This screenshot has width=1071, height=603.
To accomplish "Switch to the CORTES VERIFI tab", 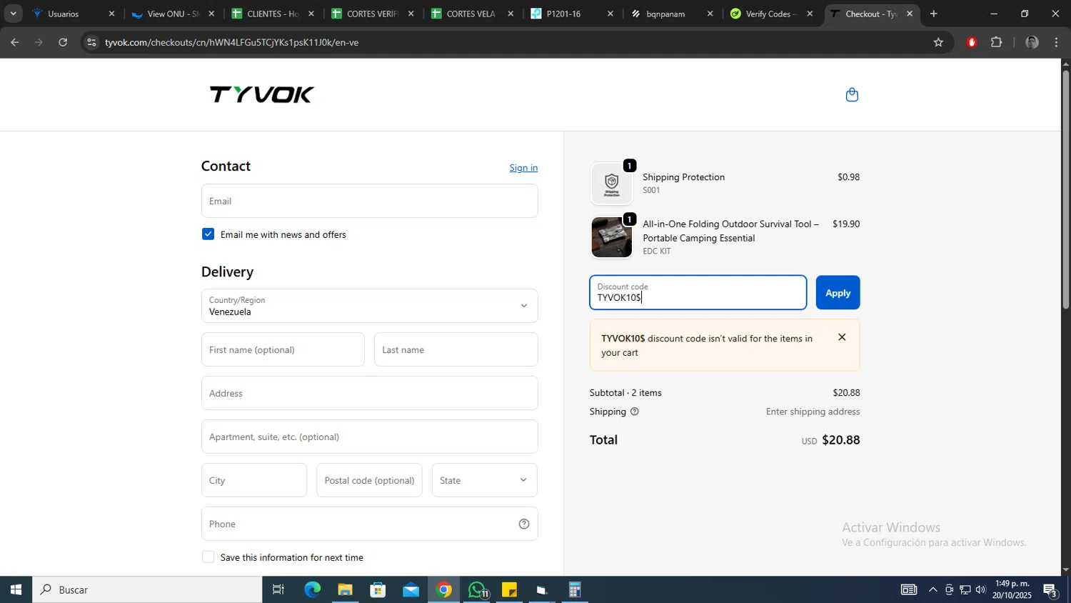I will (371, 14).
